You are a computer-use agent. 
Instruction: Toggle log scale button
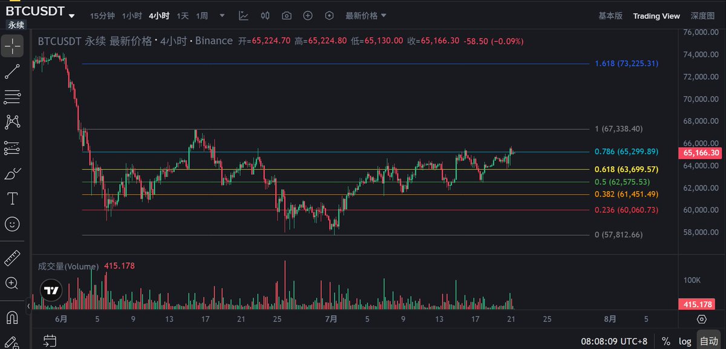(684, 341)
